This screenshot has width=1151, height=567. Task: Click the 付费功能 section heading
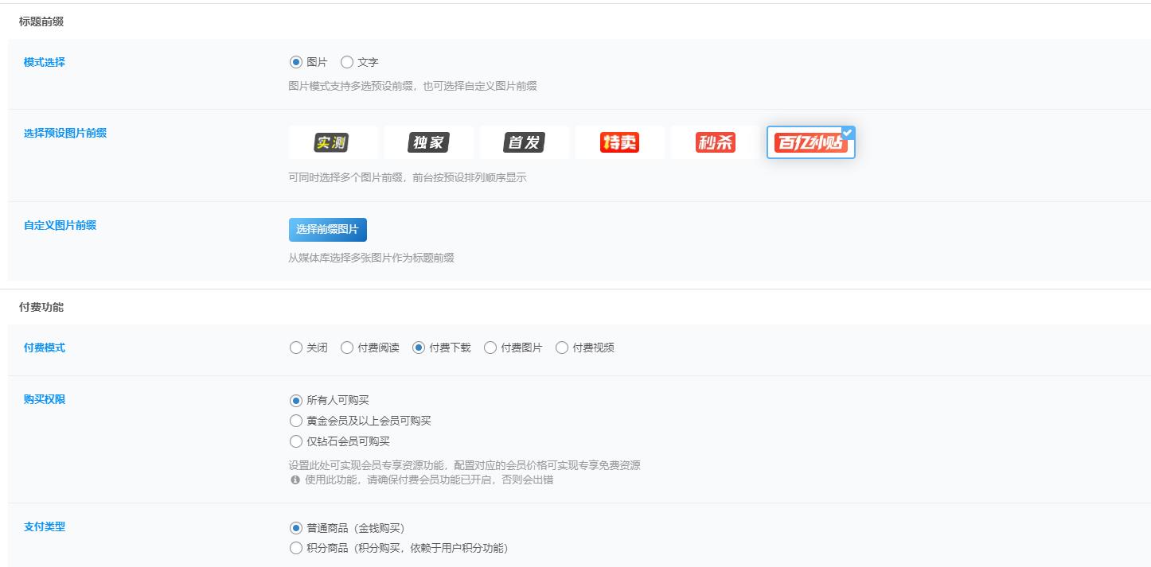(41, 307)
